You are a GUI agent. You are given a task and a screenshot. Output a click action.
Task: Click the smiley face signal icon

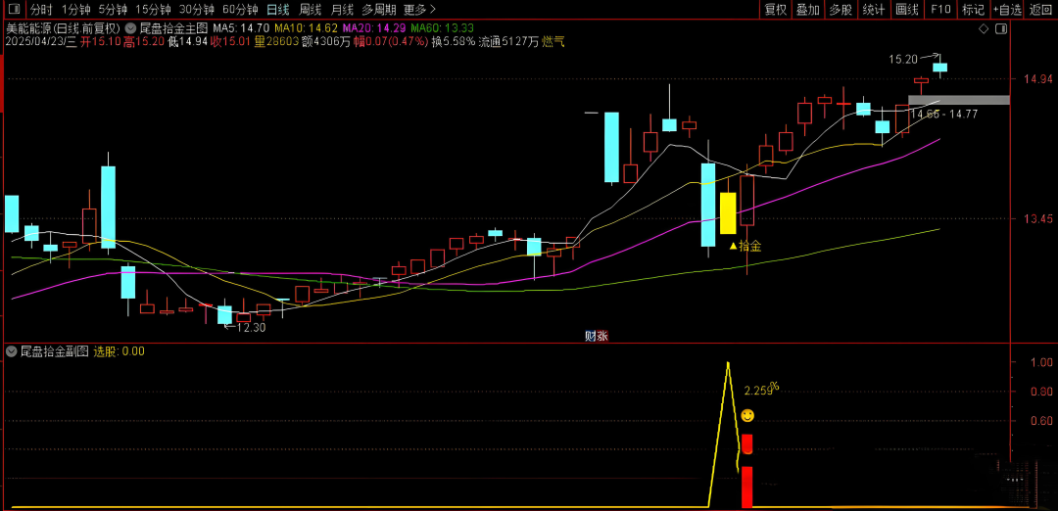(747, 416)
